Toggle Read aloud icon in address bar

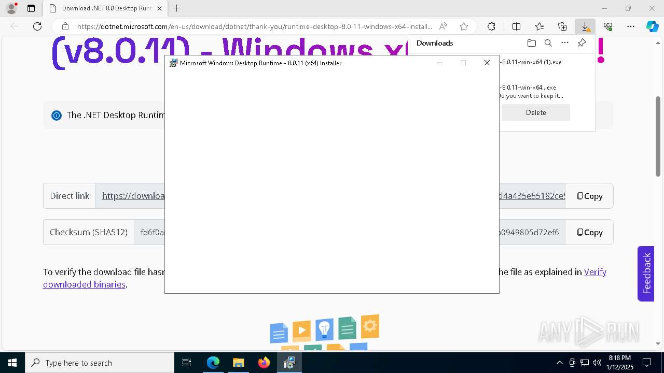point(443,26)
